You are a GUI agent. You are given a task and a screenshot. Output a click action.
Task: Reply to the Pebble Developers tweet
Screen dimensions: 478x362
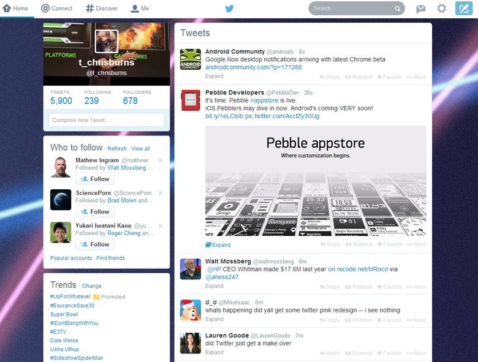330,244
